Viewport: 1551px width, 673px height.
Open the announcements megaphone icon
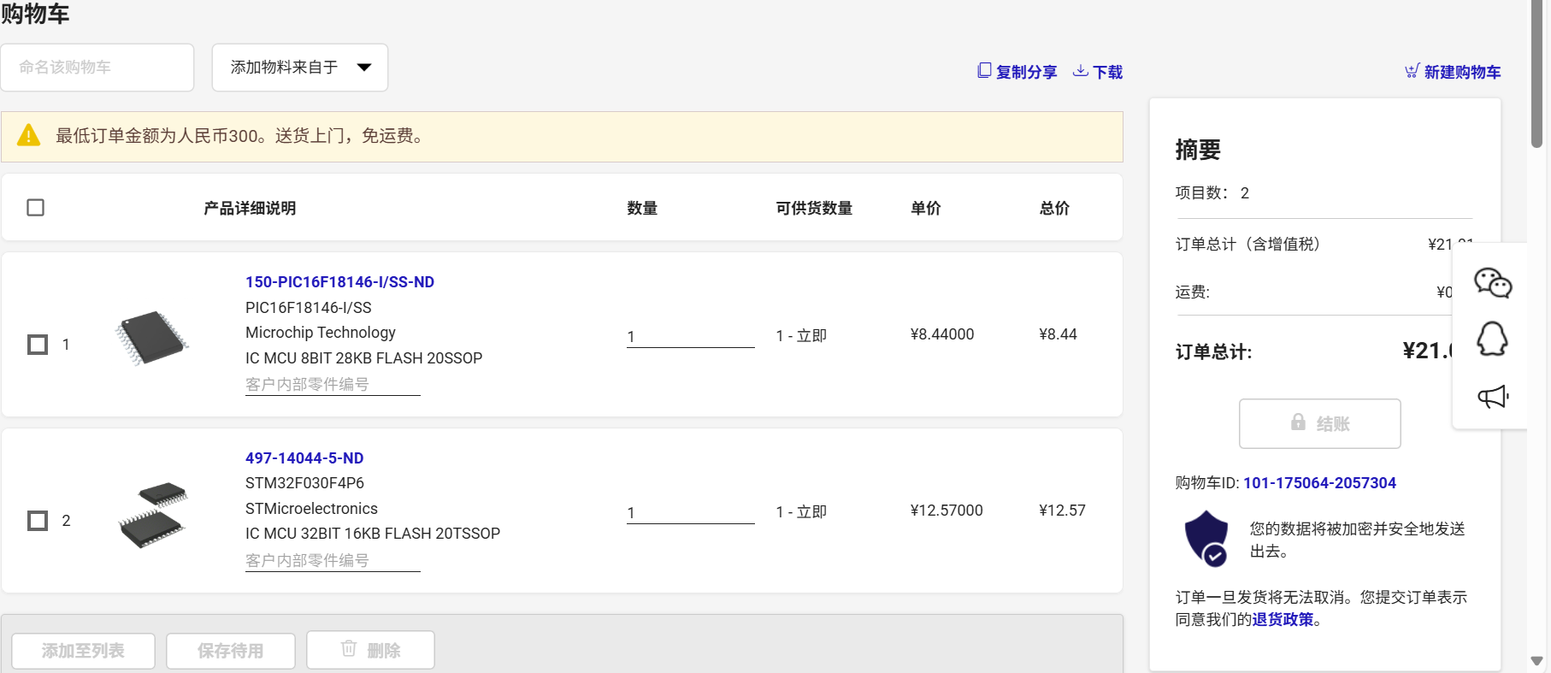click(x=1493, y=396)
